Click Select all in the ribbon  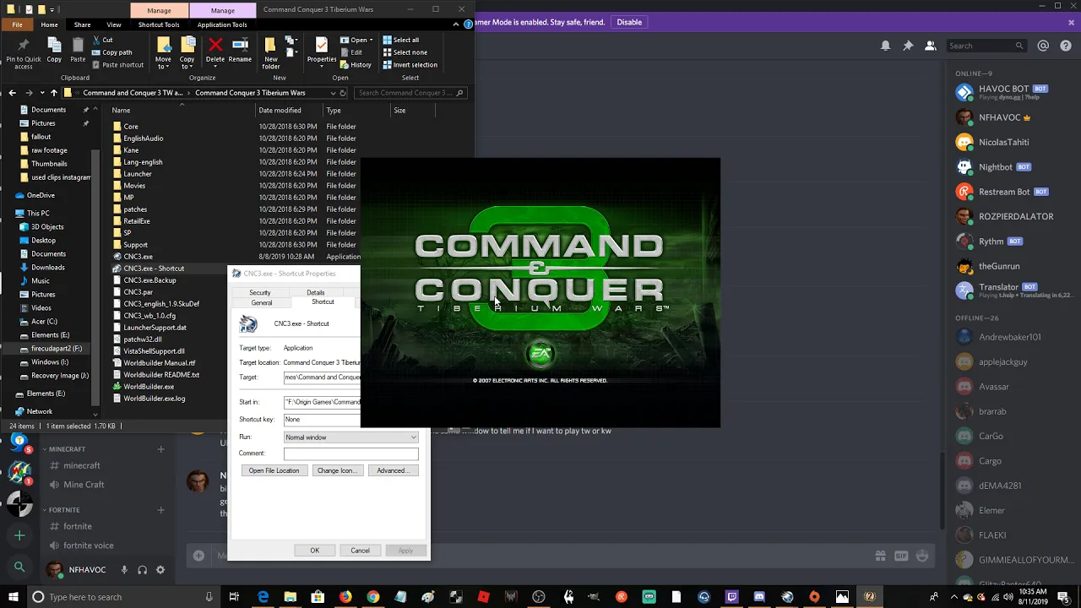(x=400, y=40)
